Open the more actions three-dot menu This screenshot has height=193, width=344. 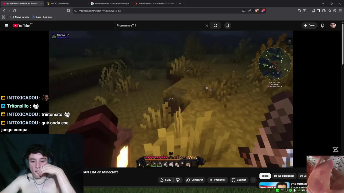point(253,180)
